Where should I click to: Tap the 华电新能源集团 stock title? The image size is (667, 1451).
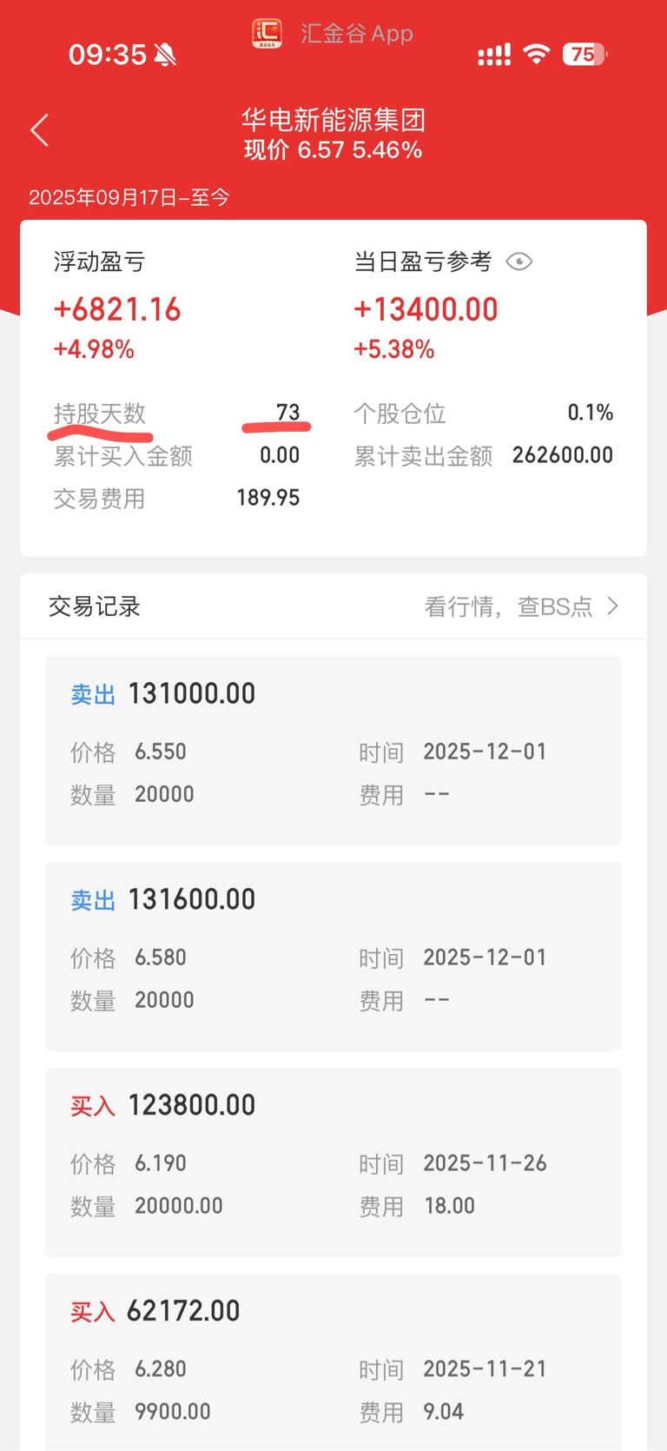(x=333, y=120)
